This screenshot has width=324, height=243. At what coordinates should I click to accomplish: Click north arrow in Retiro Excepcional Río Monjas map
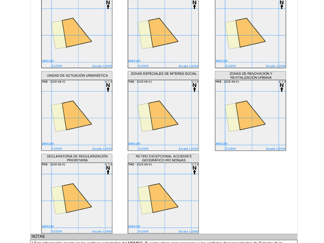pos(194,170)
